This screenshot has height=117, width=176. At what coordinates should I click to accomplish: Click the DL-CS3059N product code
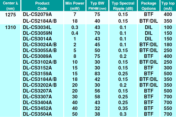(37, 33)
